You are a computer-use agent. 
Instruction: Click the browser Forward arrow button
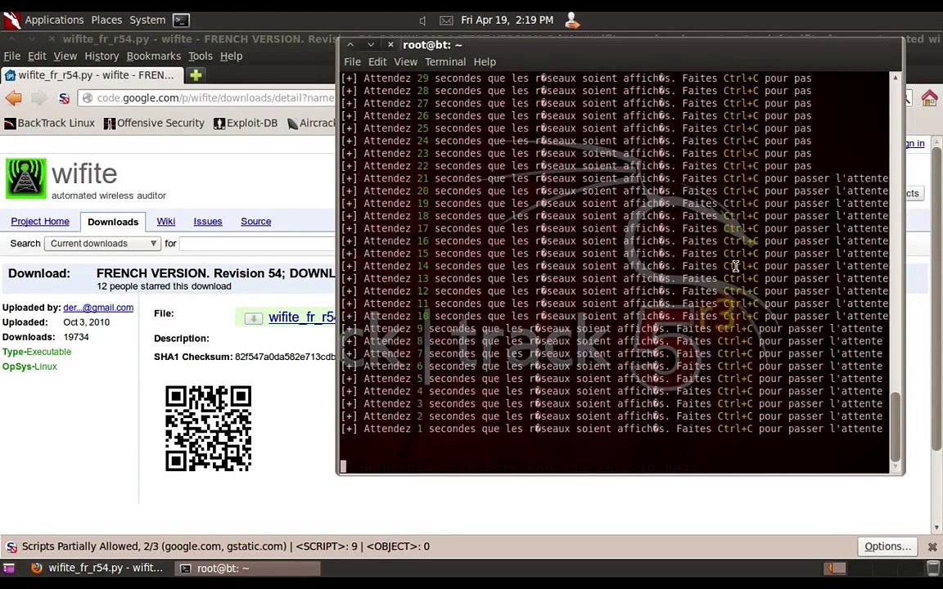(x=39, y=98)
